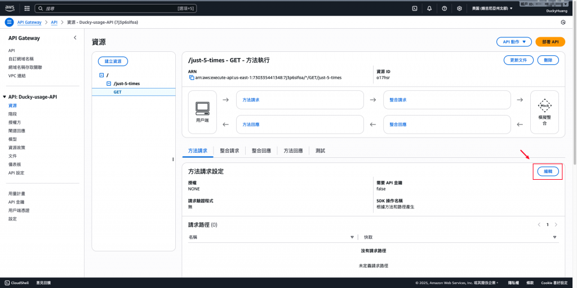Screen dimensions: 577x288
Task: Focus the top search input field
Action: click(116, 8)
